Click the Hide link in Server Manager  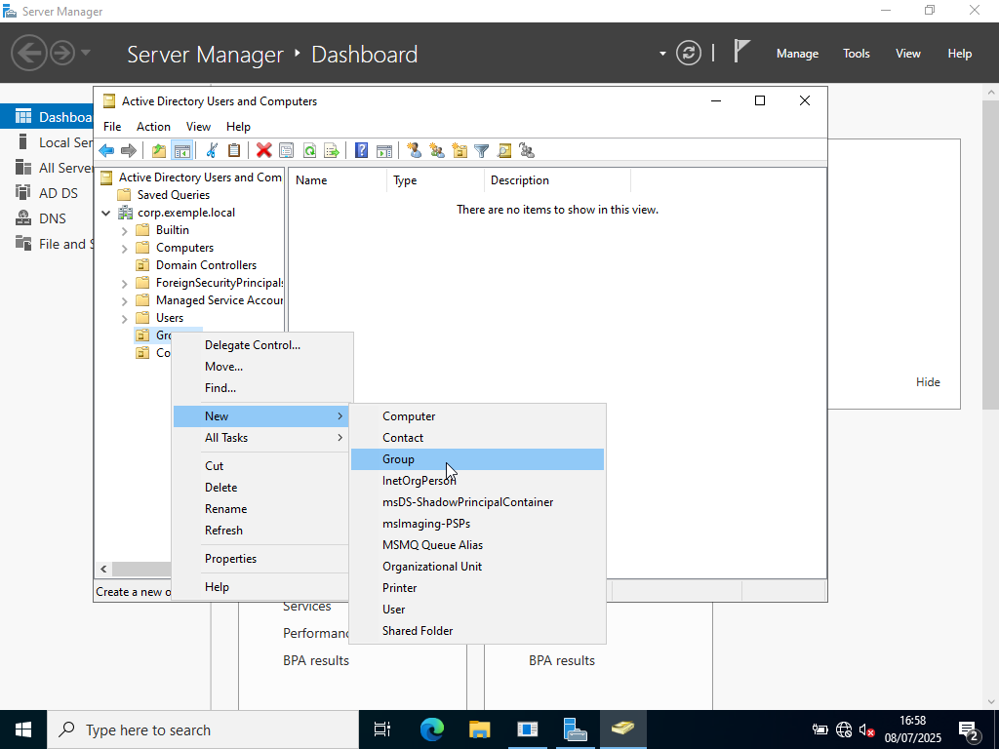coord(928,382)
